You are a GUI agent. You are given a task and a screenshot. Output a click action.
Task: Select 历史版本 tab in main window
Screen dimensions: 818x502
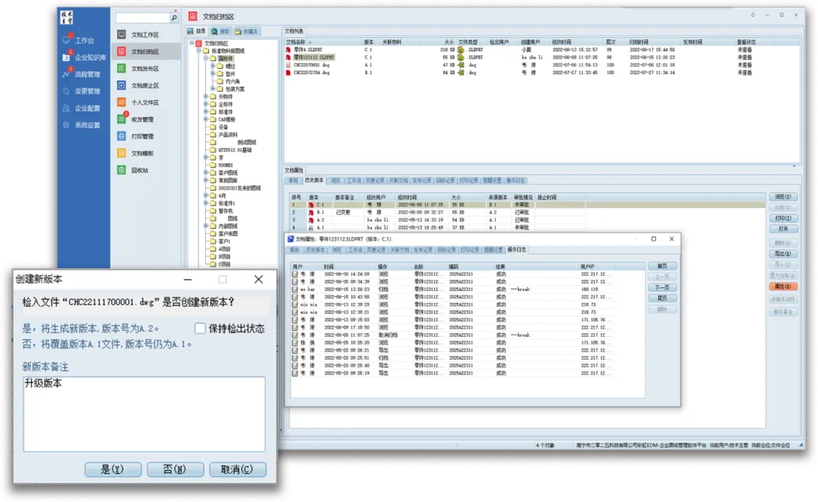coord(314,180)
